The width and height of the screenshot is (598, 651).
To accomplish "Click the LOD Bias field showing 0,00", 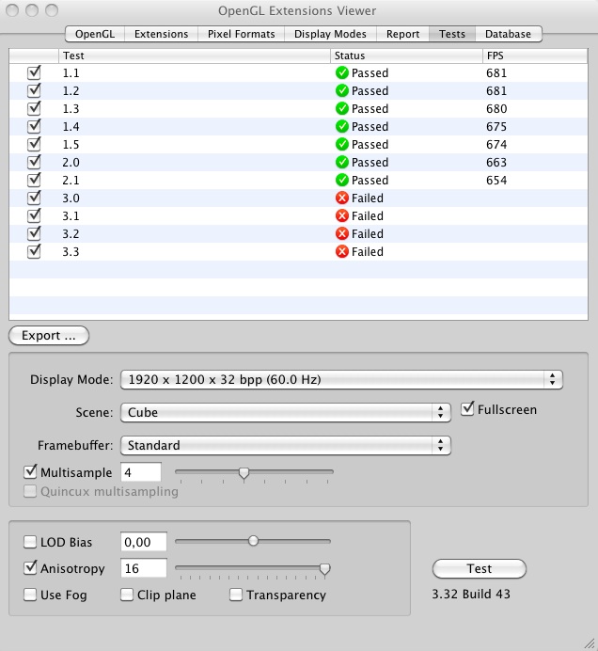I will (144, 542).
